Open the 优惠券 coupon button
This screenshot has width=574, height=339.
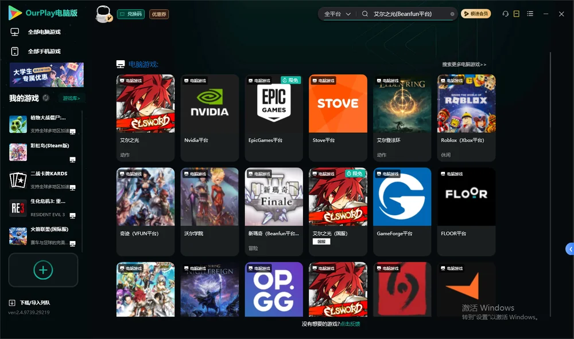[x=159, y=14]
